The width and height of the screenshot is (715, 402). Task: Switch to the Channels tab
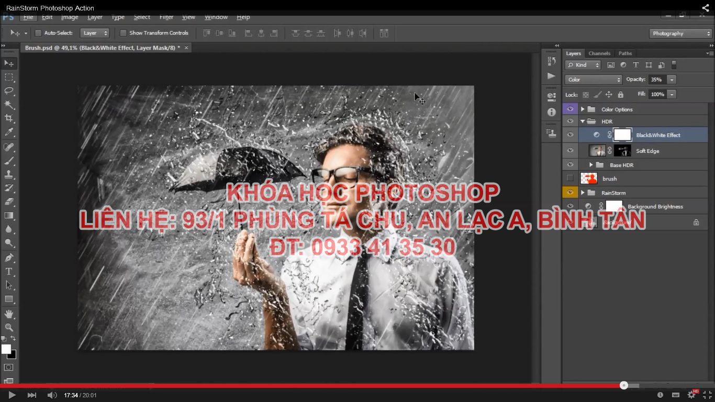pyautogui.click(x=599, y=53)
